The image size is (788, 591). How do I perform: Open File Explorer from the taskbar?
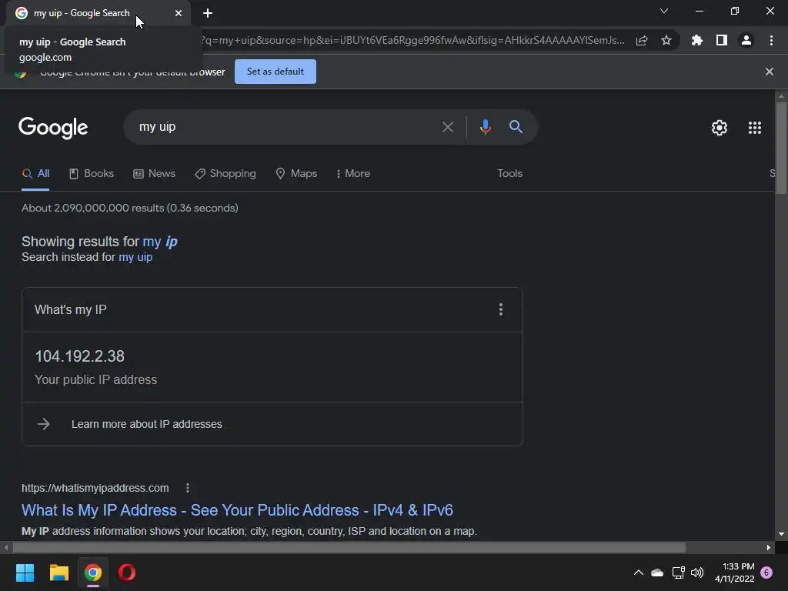[58, 573]
